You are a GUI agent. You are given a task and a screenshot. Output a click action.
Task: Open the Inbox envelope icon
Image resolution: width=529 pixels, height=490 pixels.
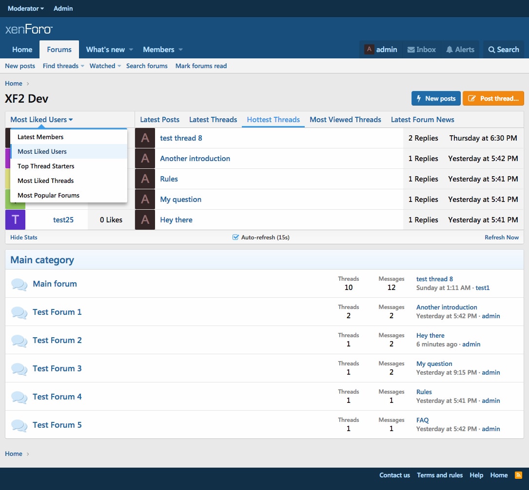click(411, 50)
